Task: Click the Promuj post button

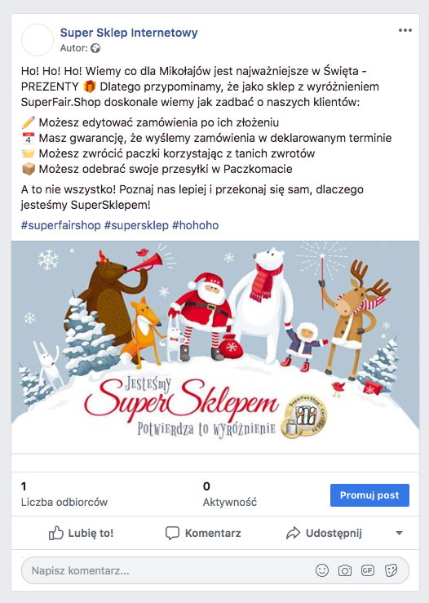Action: [369, 495]
